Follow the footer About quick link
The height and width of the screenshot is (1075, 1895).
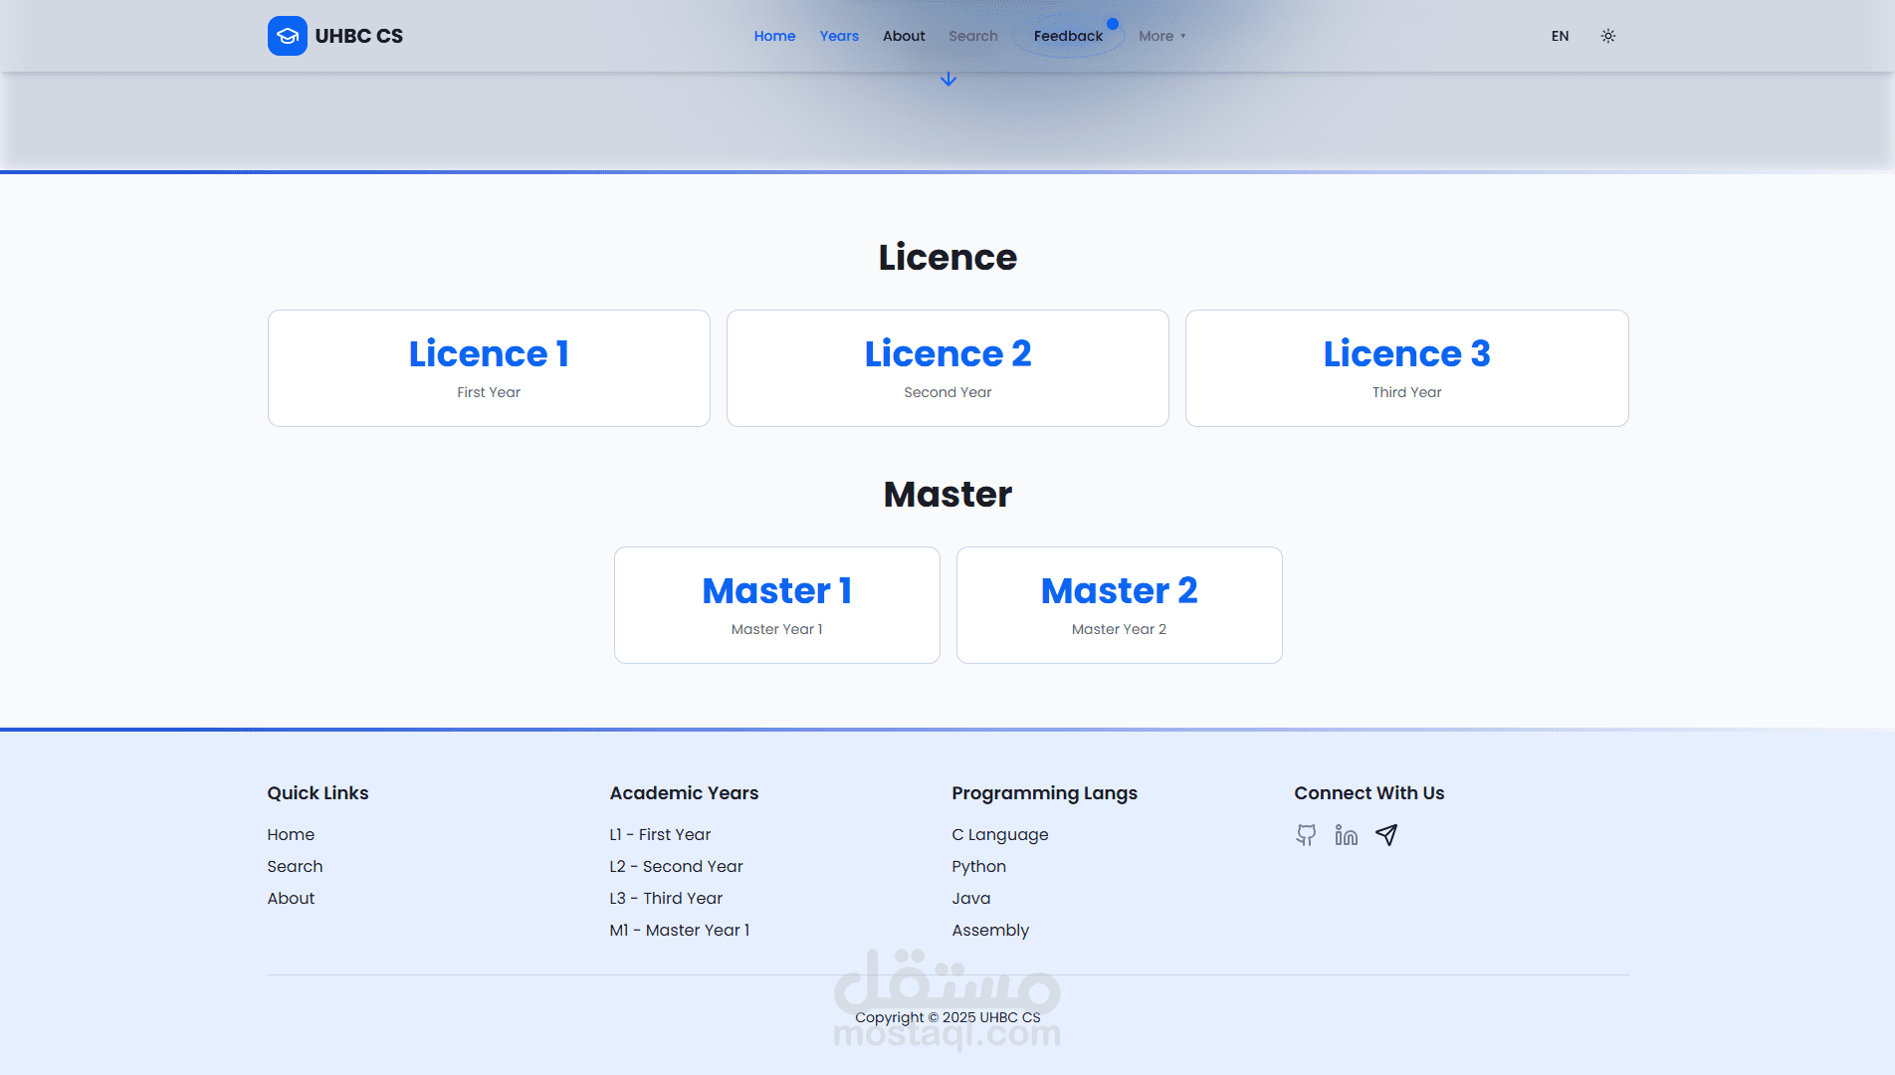pos(291,898)
